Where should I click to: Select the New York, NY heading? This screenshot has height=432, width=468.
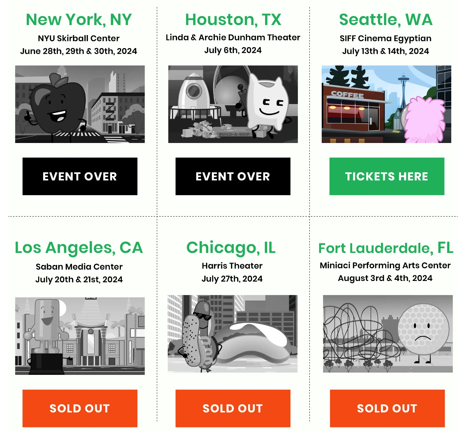pos(79,20)
